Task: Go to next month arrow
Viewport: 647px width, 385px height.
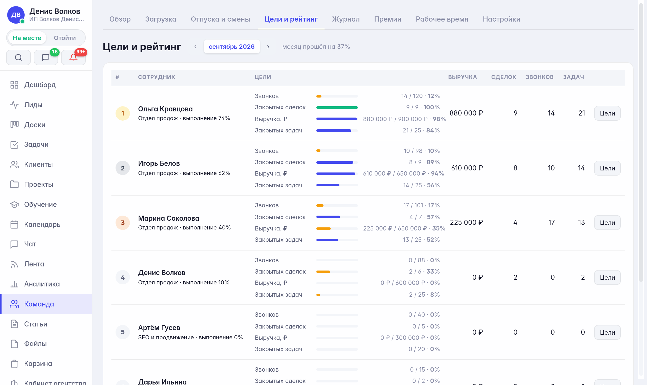Action: pos(268,47)
